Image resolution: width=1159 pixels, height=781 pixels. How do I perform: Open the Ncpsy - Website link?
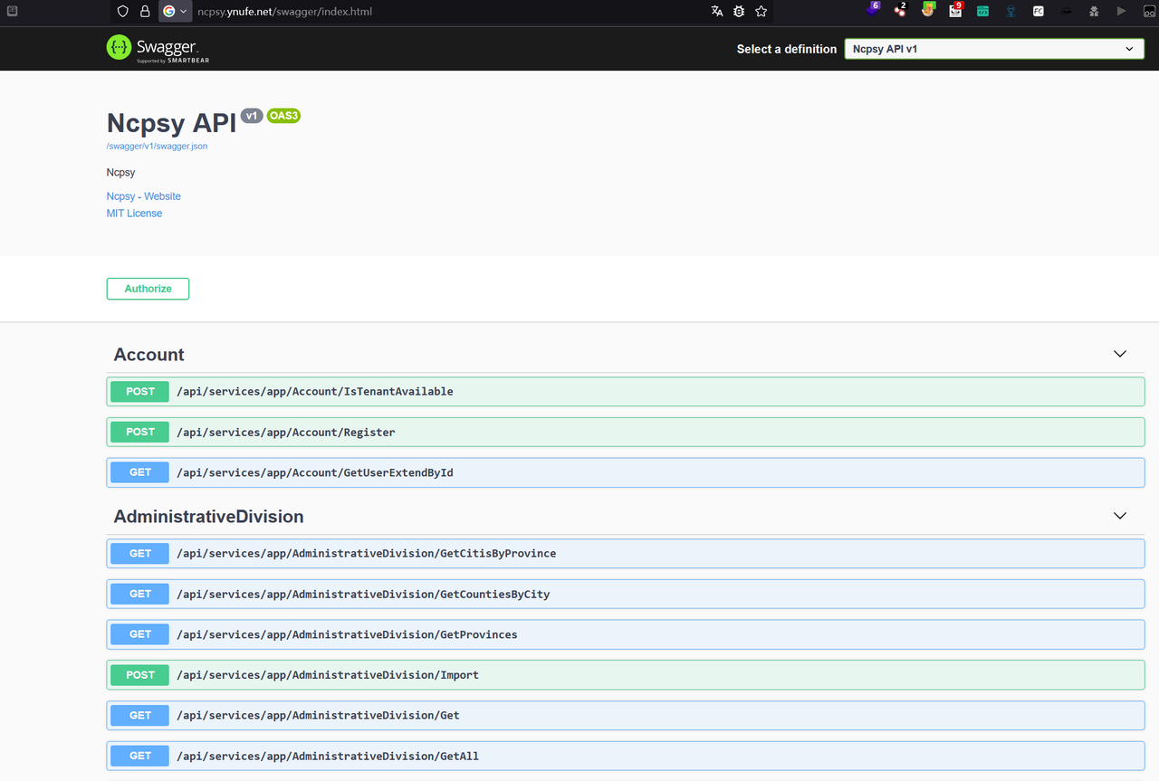(x=143, y=196)
